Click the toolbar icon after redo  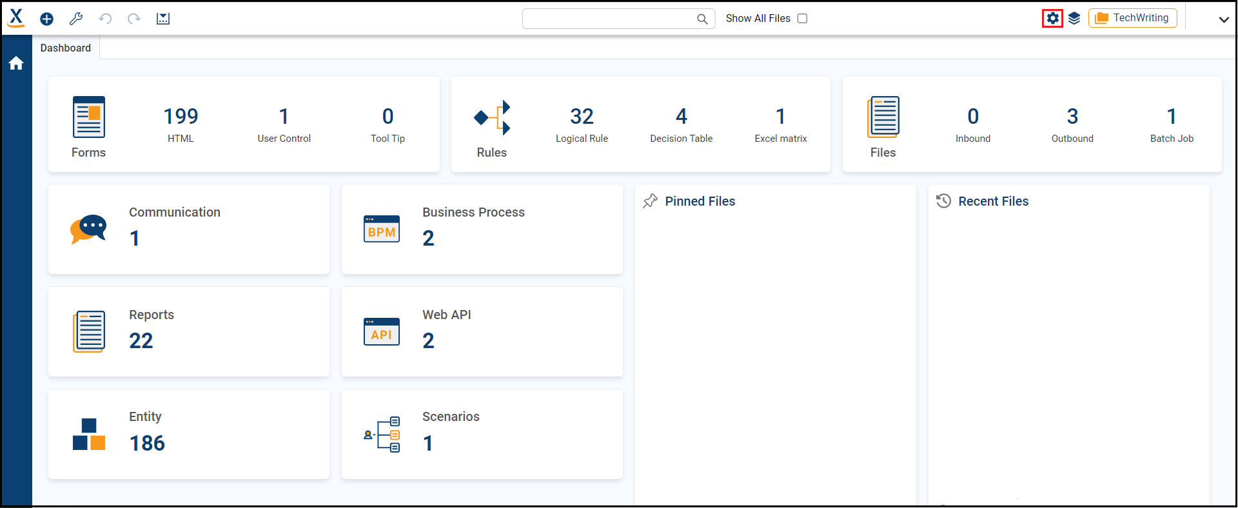coord(163,19)
